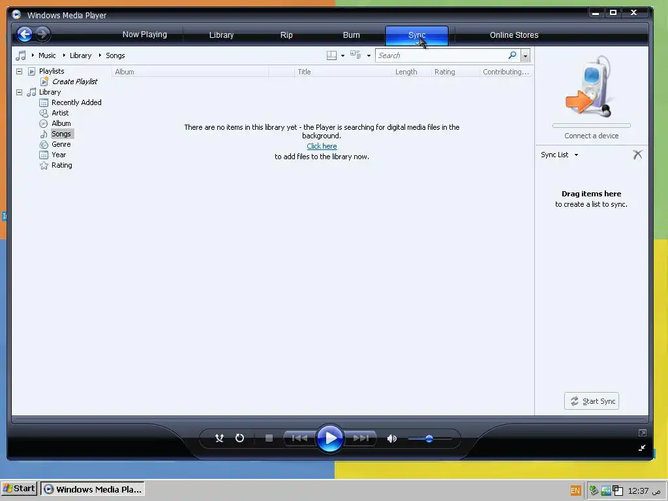This screenshot has width=668, height=501.
Task: Open the Windows Start menu
Action: pyautogui.click(x=19, y=488)
